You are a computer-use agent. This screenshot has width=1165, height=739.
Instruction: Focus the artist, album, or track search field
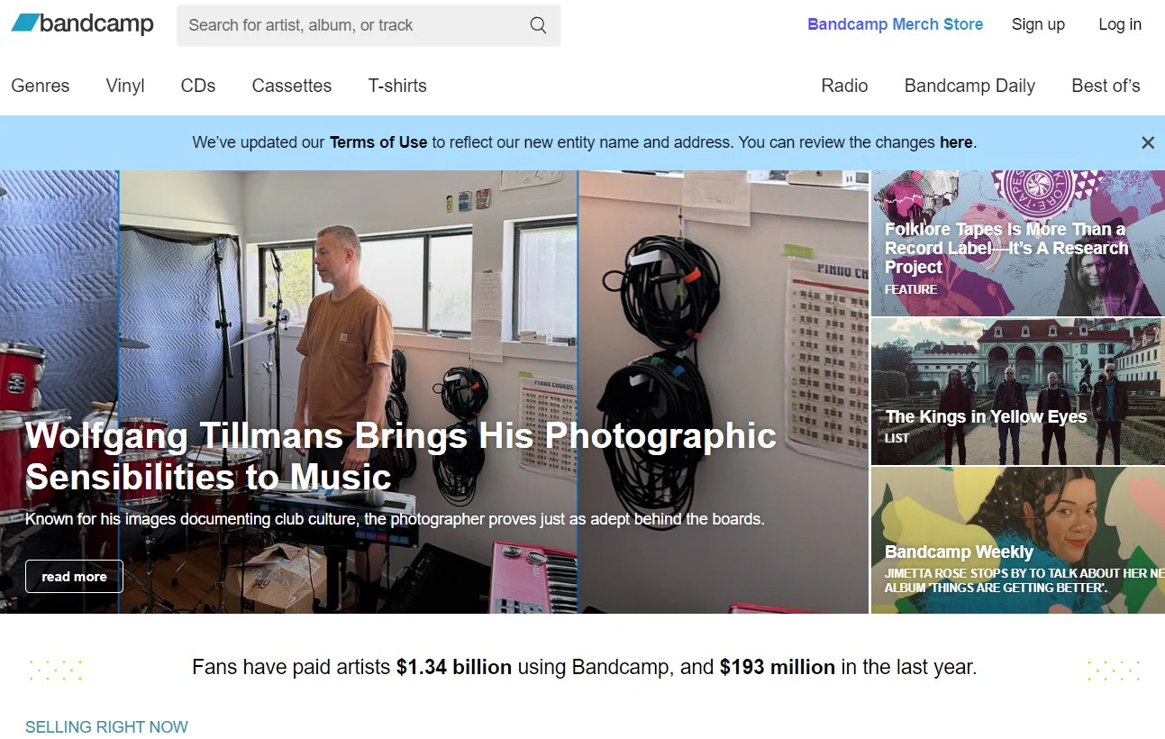tap(369, 25)
